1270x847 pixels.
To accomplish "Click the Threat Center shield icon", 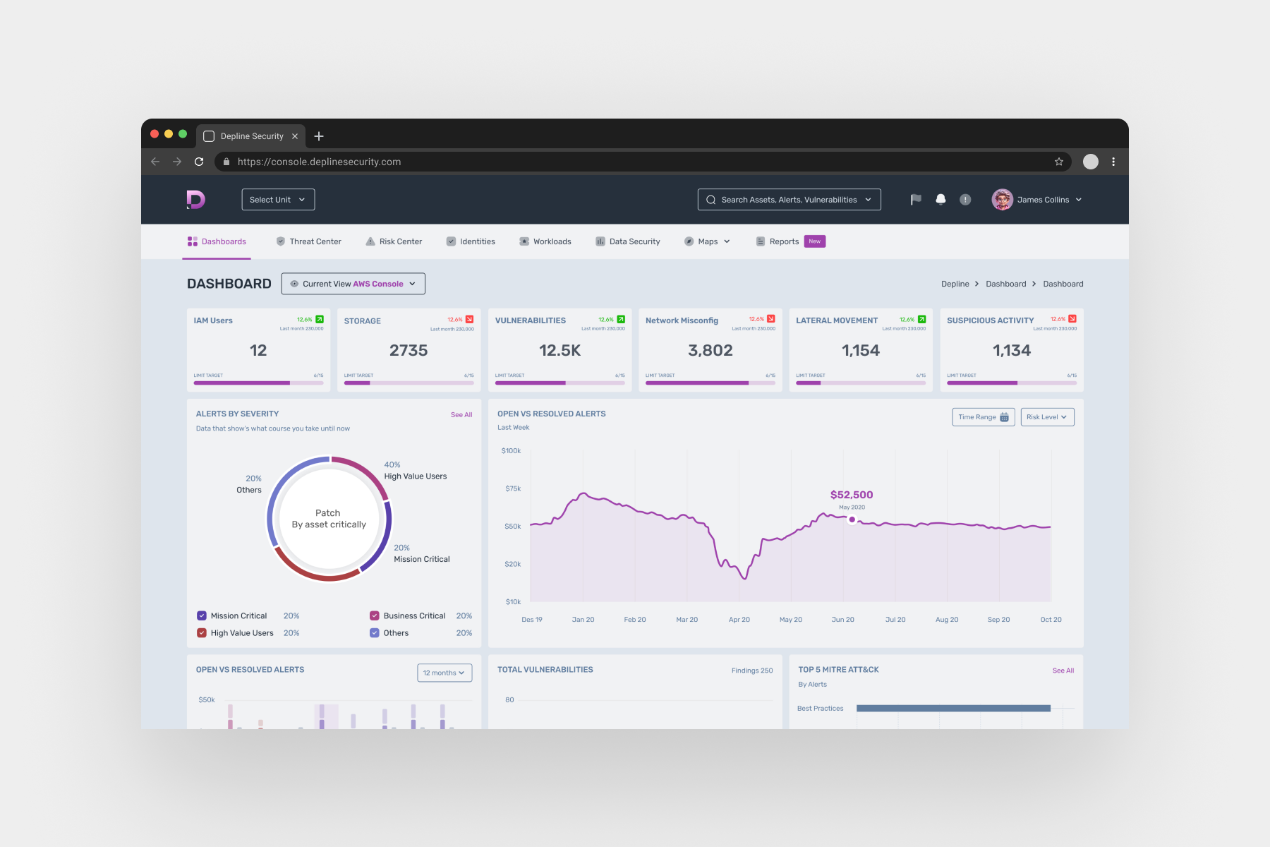I will pos(280,241).
